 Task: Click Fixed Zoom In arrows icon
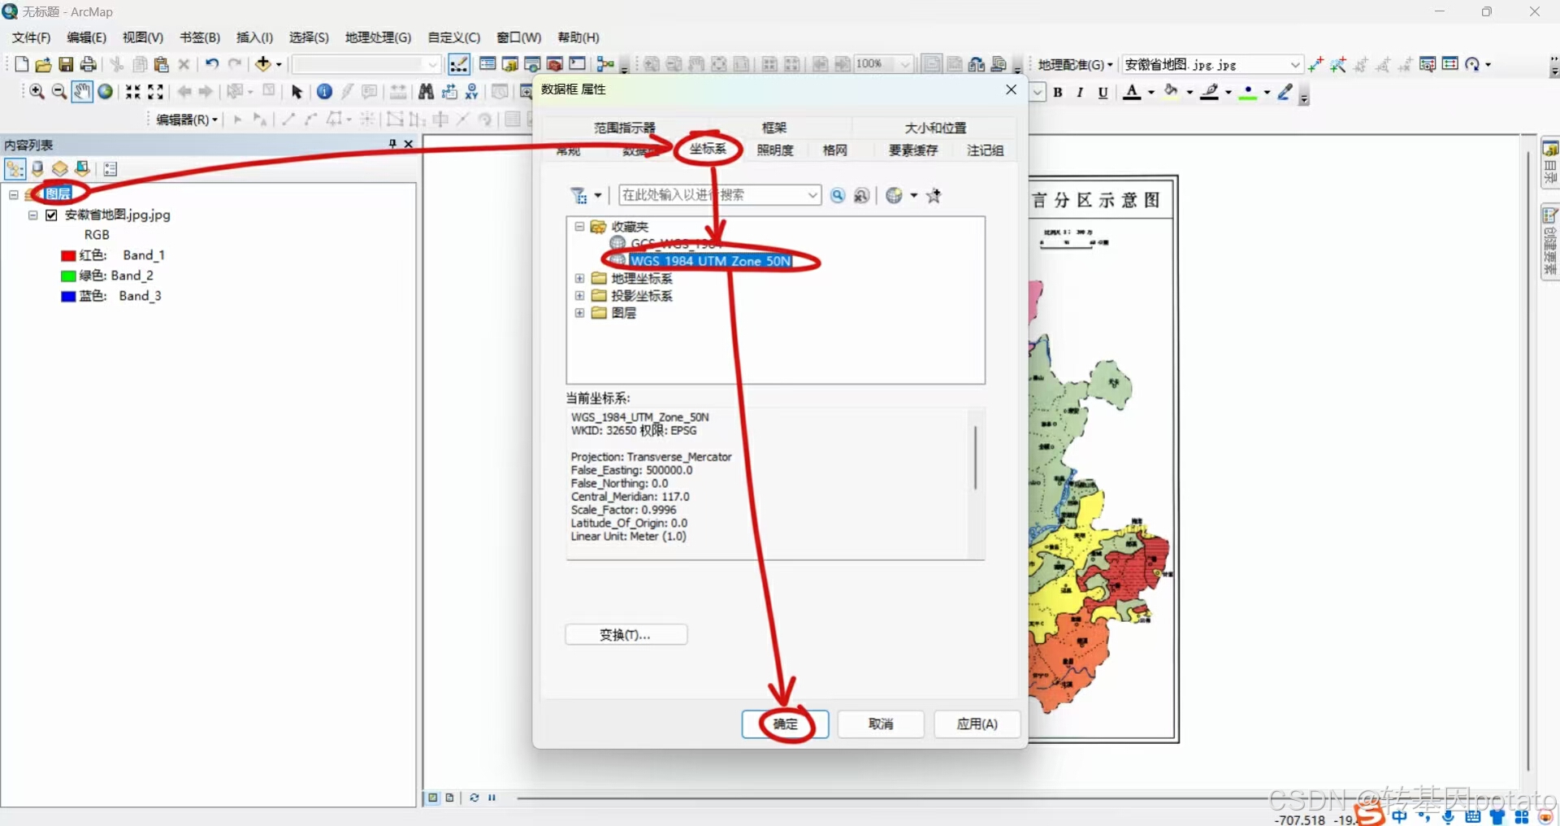pyautogui.click(x=132, y=92)
